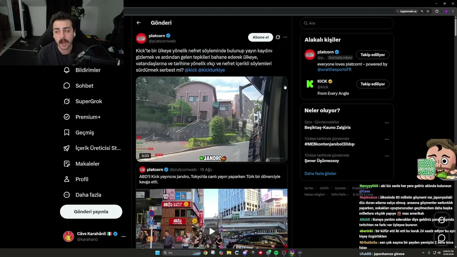Screen dimensions: 457x257
Task: Open Câvs Karahânli profile avatar
Action: pos(69,236)
